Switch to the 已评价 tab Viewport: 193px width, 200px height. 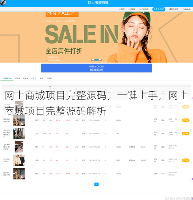click(49, 78)
